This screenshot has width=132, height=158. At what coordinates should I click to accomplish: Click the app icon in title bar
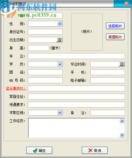[5, 4]
